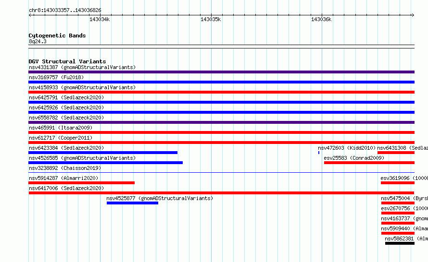The width and height of the screenshot is (428, 262).
Task: Select nsv5909440 variant label
Action: (404, 228)
